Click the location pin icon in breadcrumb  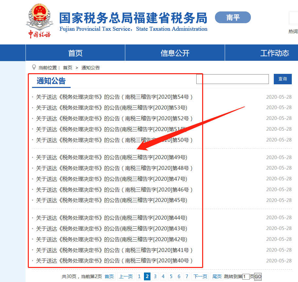pos(34,68)
